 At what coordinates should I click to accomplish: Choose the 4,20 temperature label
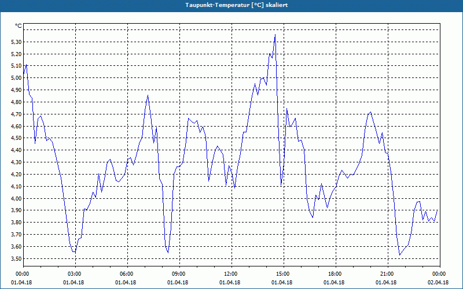(x=16, y=175)
